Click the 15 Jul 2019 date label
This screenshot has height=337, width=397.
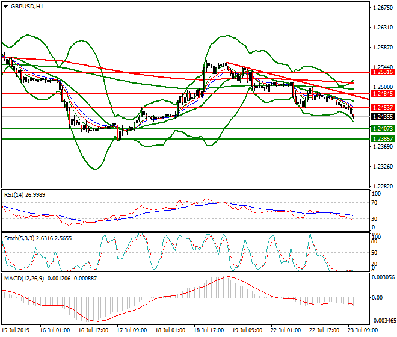tap(16, 330)
